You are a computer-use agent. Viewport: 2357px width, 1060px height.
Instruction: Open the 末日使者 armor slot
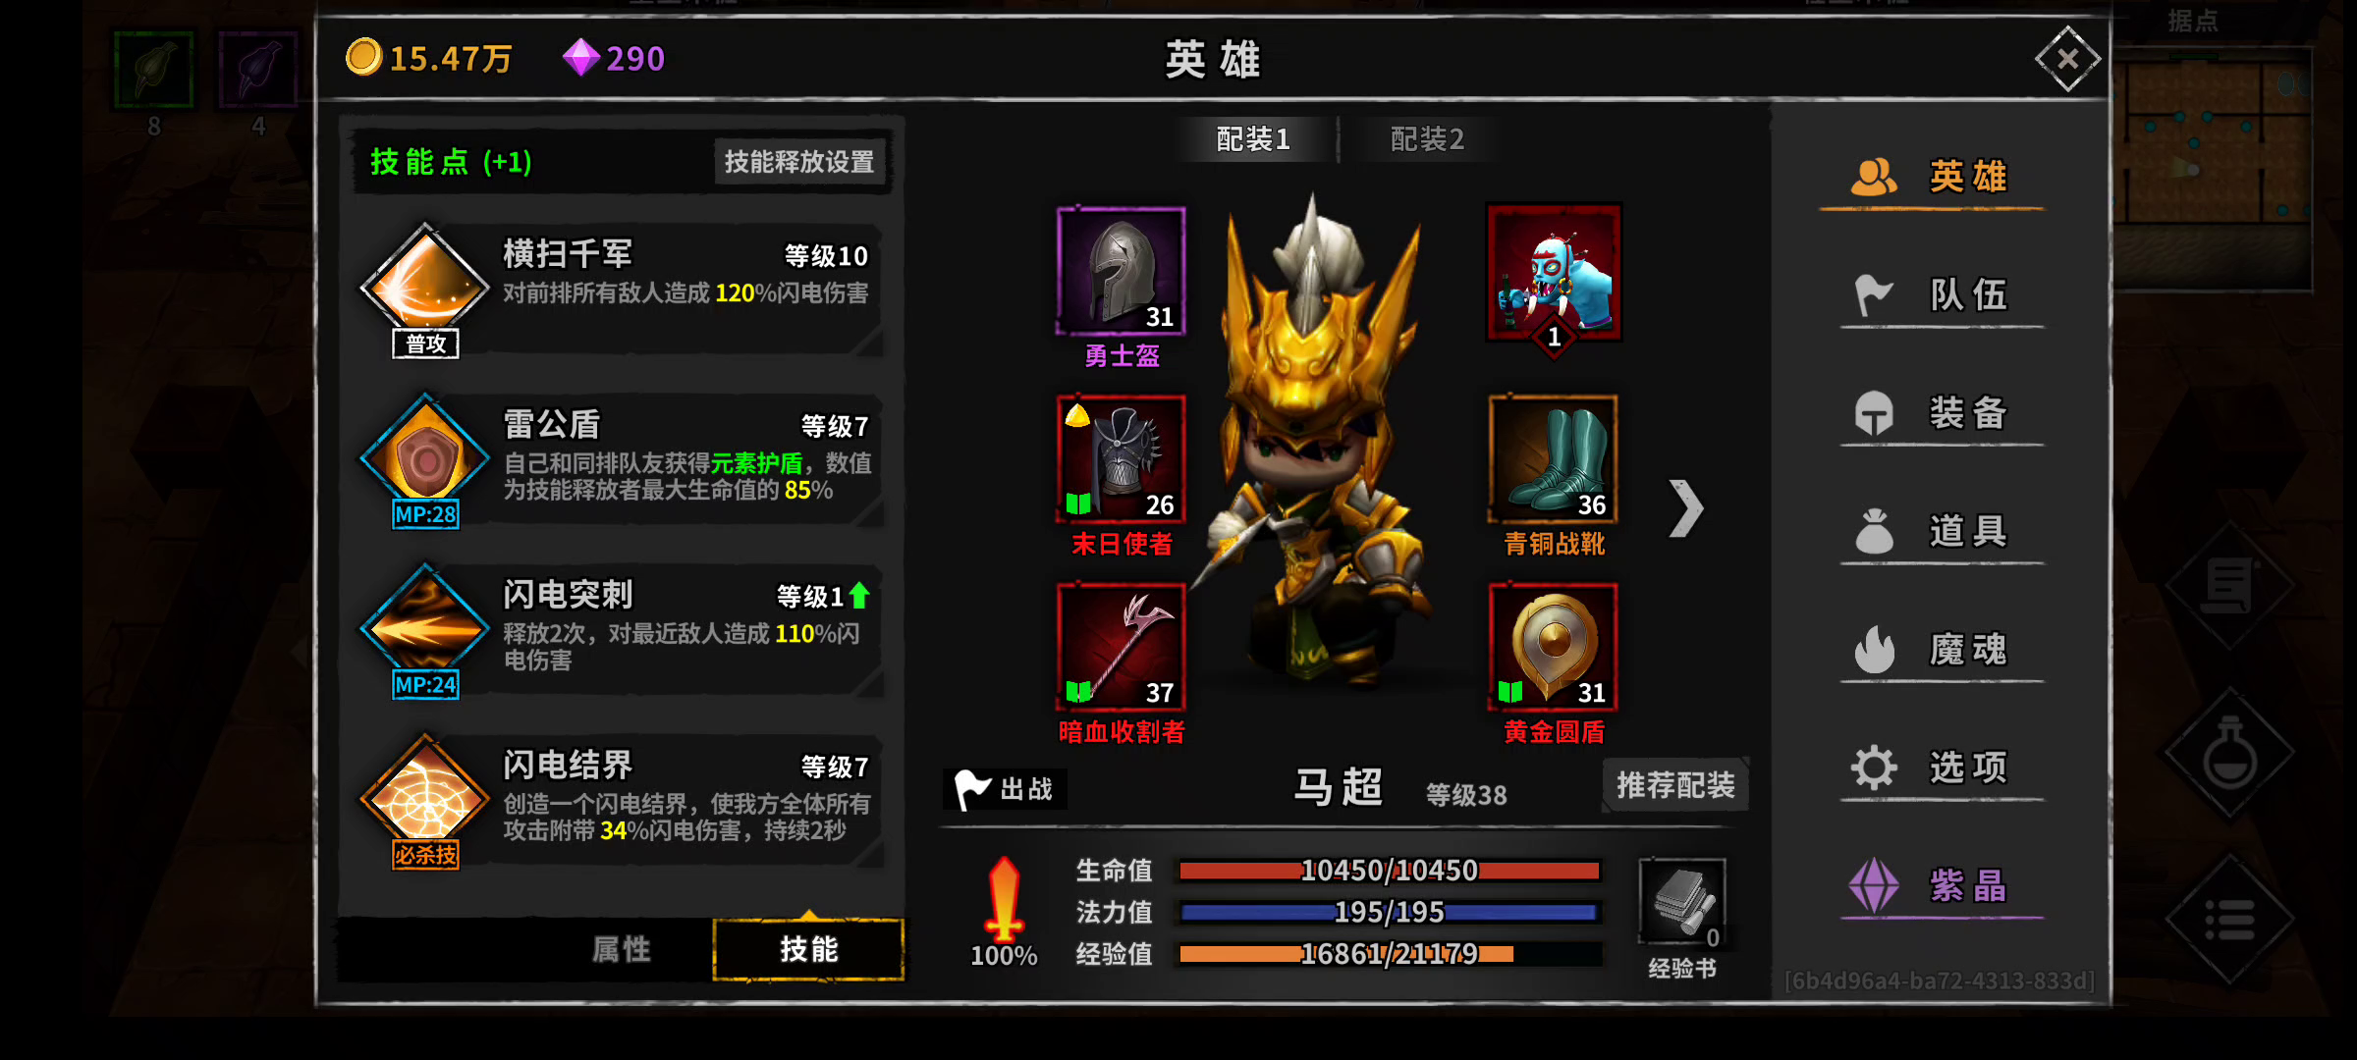coord(1121,458)
